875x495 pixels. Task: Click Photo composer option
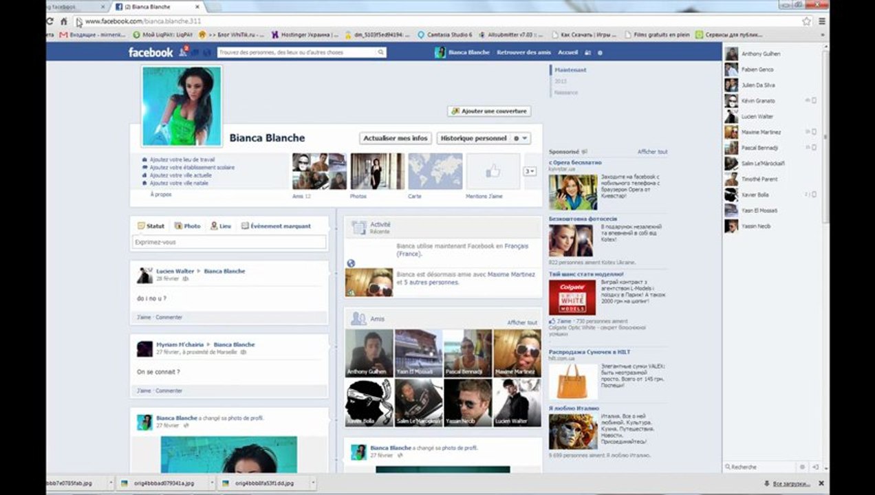tap(187, 225)
